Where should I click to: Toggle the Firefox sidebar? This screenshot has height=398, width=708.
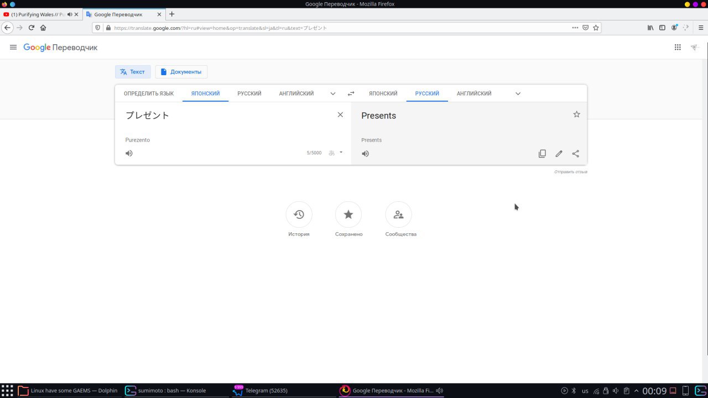click(662, 28)
